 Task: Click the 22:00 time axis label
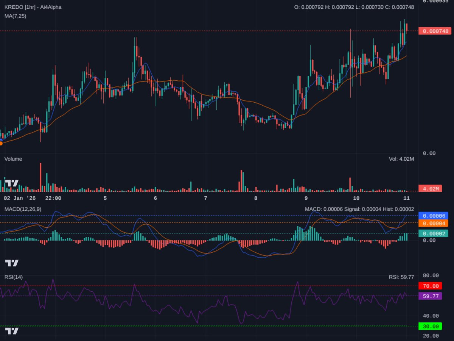pos(53,198)
